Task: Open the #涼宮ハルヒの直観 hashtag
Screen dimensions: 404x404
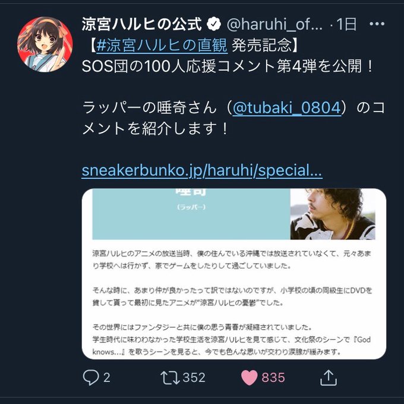Action: [x=162, y=45]
